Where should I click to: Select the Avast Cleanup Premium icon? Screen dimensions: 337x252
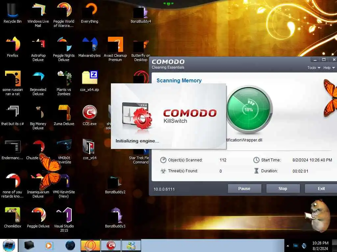(115, 49)
